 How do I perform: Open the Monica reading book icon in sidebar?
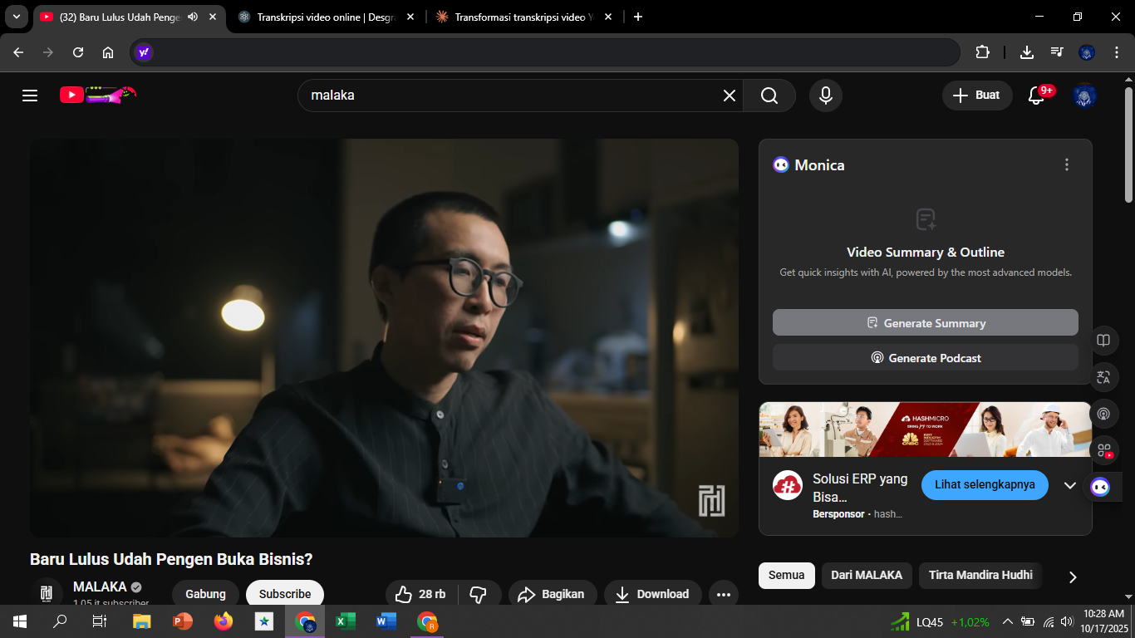click(1103, 341)
